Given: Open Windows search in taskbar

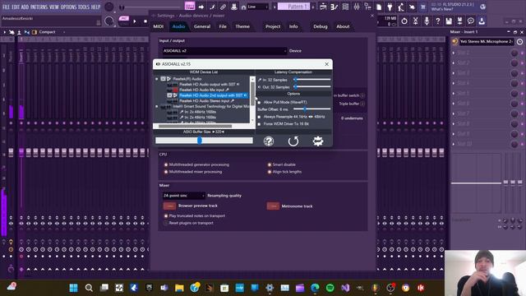Looking at the screenshot, I should [x=89, y=288].
